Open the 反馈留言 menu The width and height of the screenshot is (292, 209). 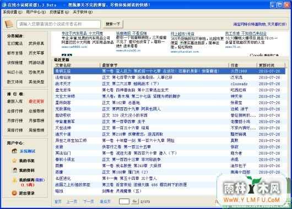[59, 12]
